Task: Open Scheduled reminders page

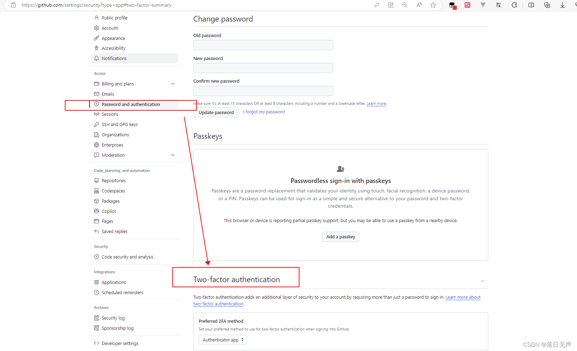Action: [x=122, y=292]
